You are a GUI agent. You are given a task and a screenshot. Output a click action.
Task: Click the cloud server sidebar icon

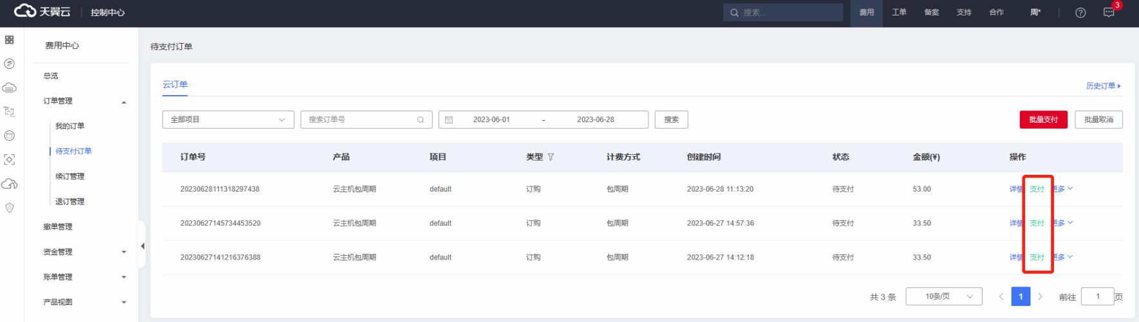point(9,88)
